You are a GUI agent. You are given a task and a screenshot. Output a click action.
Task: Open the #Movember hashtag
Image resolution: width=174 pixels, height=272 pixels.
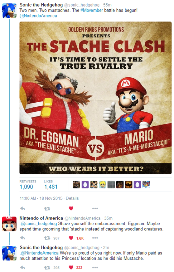pos(92,10)
